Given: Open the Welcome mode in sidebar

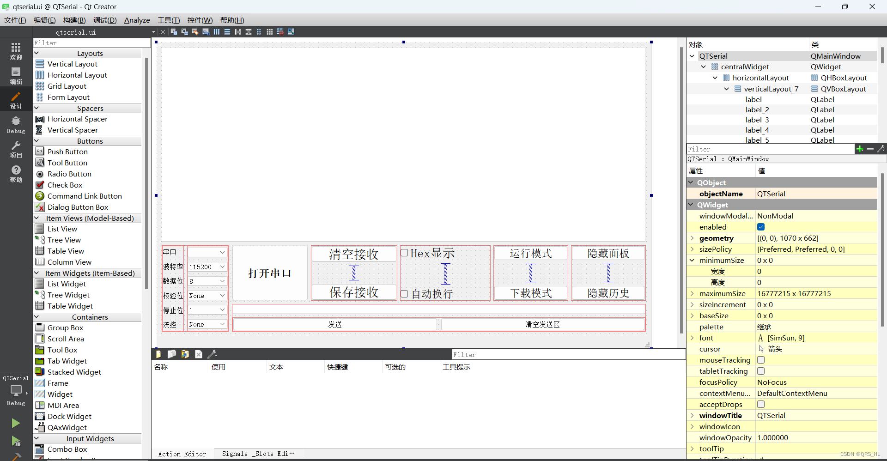Looking at the screenshot, I should click(x=16, y=51).
